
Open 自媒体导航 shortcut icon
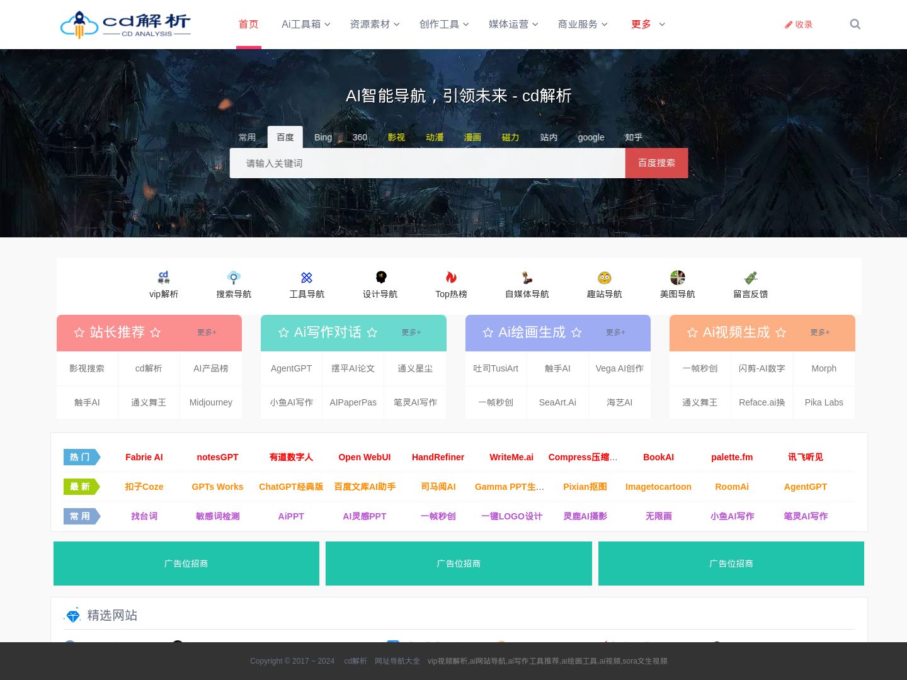tap(527, 277)
